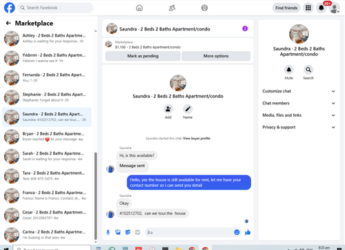Image resolution: width=345 pixels, height=250 pixels.
Task: Attach a file using the photo icon
Action: pos(118,232)
